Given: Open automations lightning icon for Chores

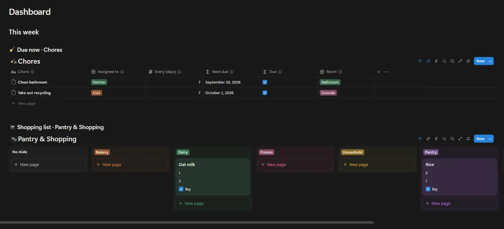Looking at the screenshot, I should (x=436, y=61).
